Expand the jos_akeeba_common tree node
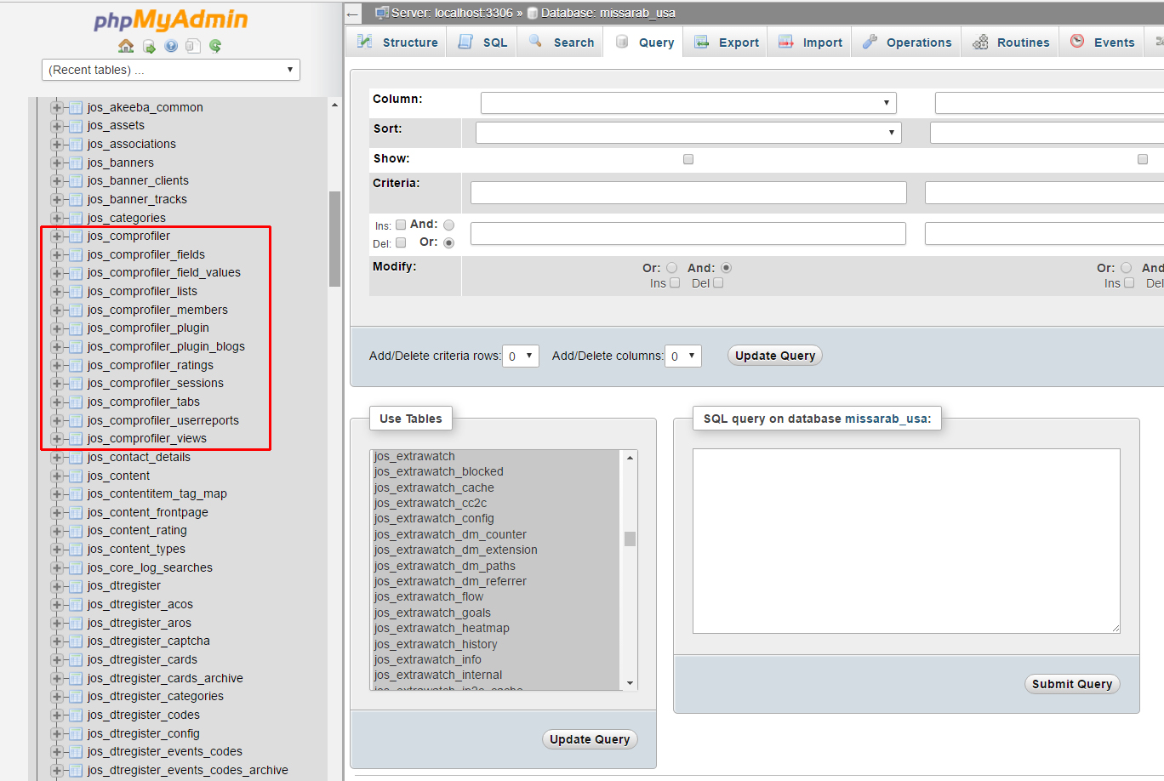Image resolution: width=1164 pixels, height=781 pixels. [x=57, y=108]
